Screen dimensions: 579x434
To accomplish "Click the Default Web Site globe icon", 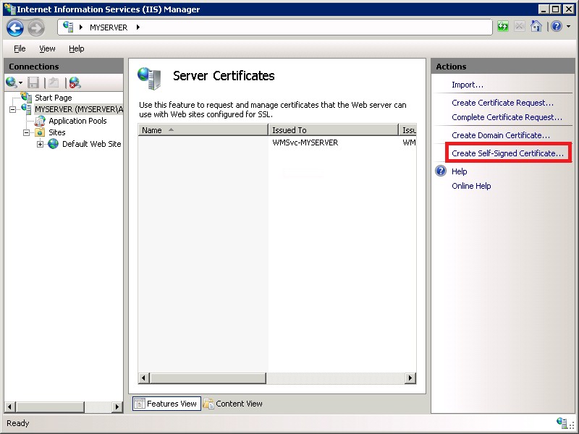I will 53,143.
